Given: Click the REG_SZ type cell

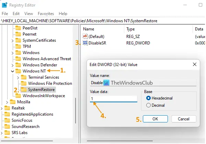Looking at the screenshot, I should pos(133,36).
